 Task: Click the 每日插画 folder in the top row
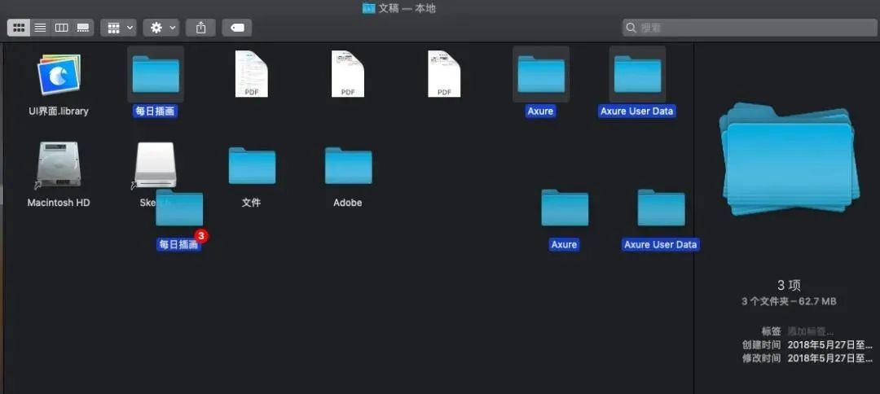[155, 74]
